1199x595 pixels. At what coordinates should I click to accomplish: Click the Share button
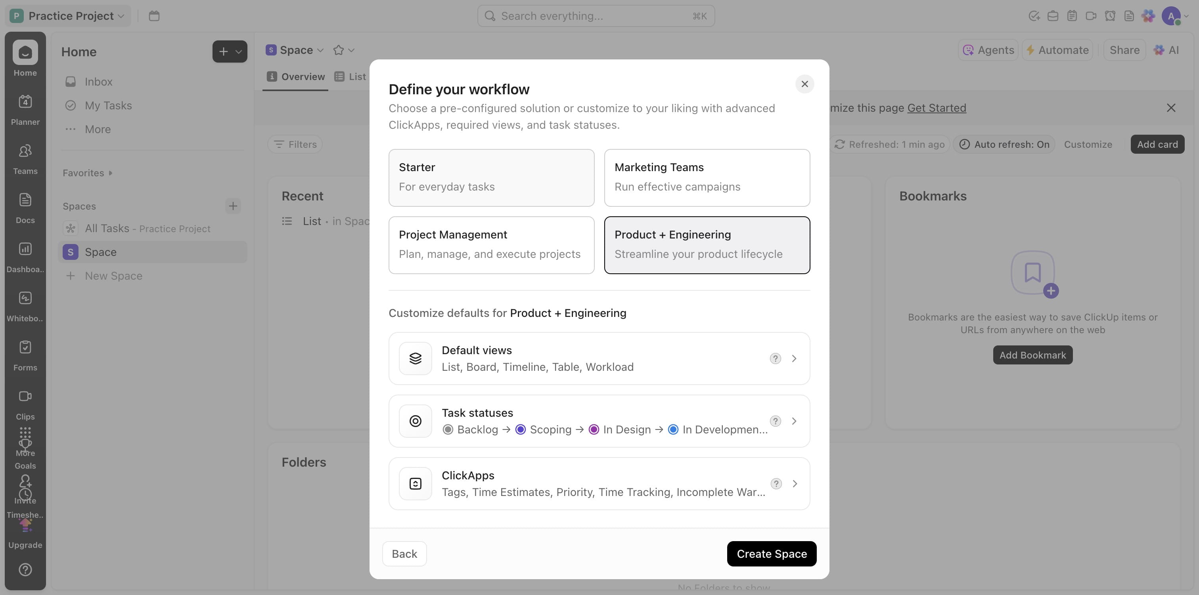coord(1124,50)
